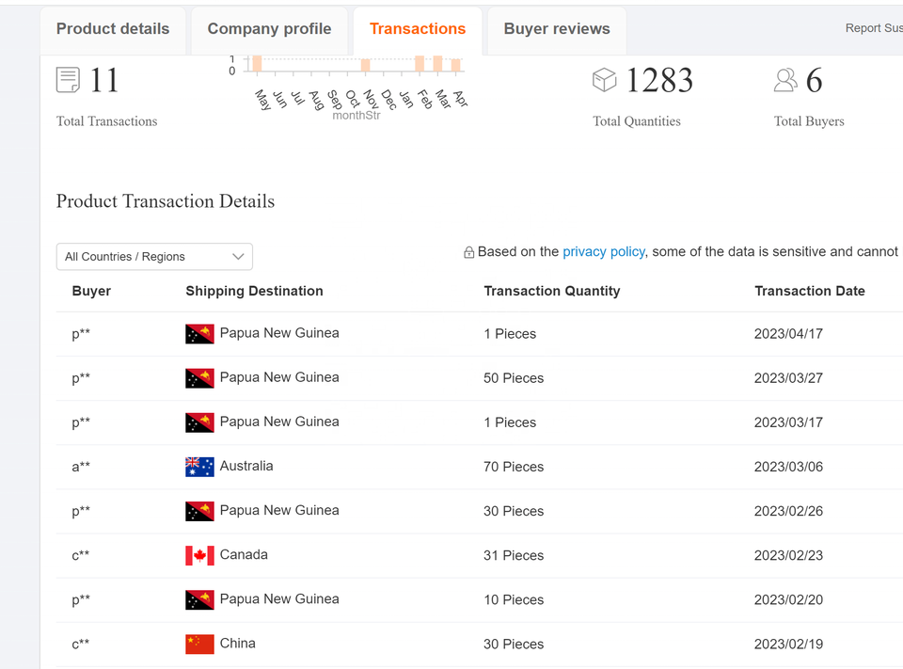This screenshot has height=669, width=903.
Task: Open the privacy policy link
Action: [x=604, y=252]
